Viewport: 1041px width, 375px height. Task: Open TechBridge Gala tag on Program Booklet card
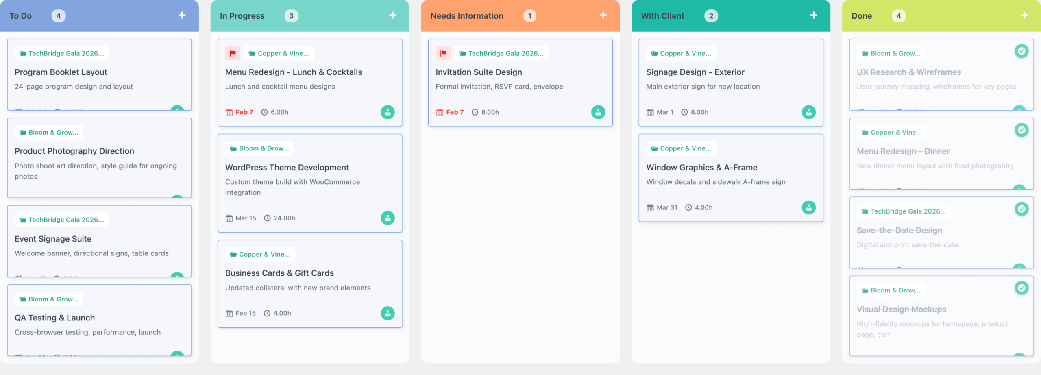coord(62,53)
